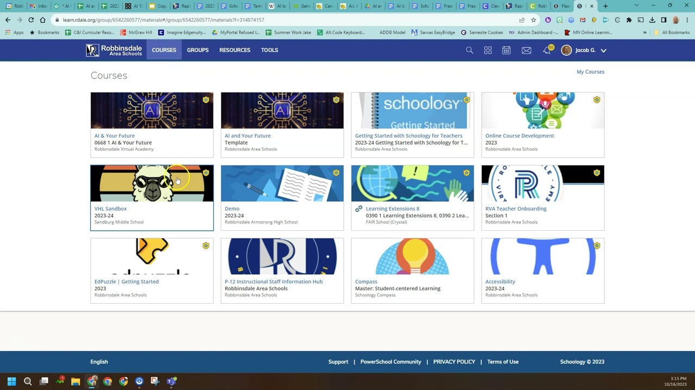This screenshot has width=695, height=390.
Task: Open the Compass course link
Action: click(366, 282)
